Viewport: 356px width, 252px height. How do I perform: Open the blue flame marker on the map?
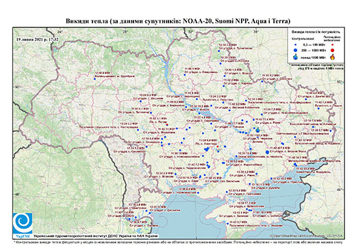click(x=257, y=130)
